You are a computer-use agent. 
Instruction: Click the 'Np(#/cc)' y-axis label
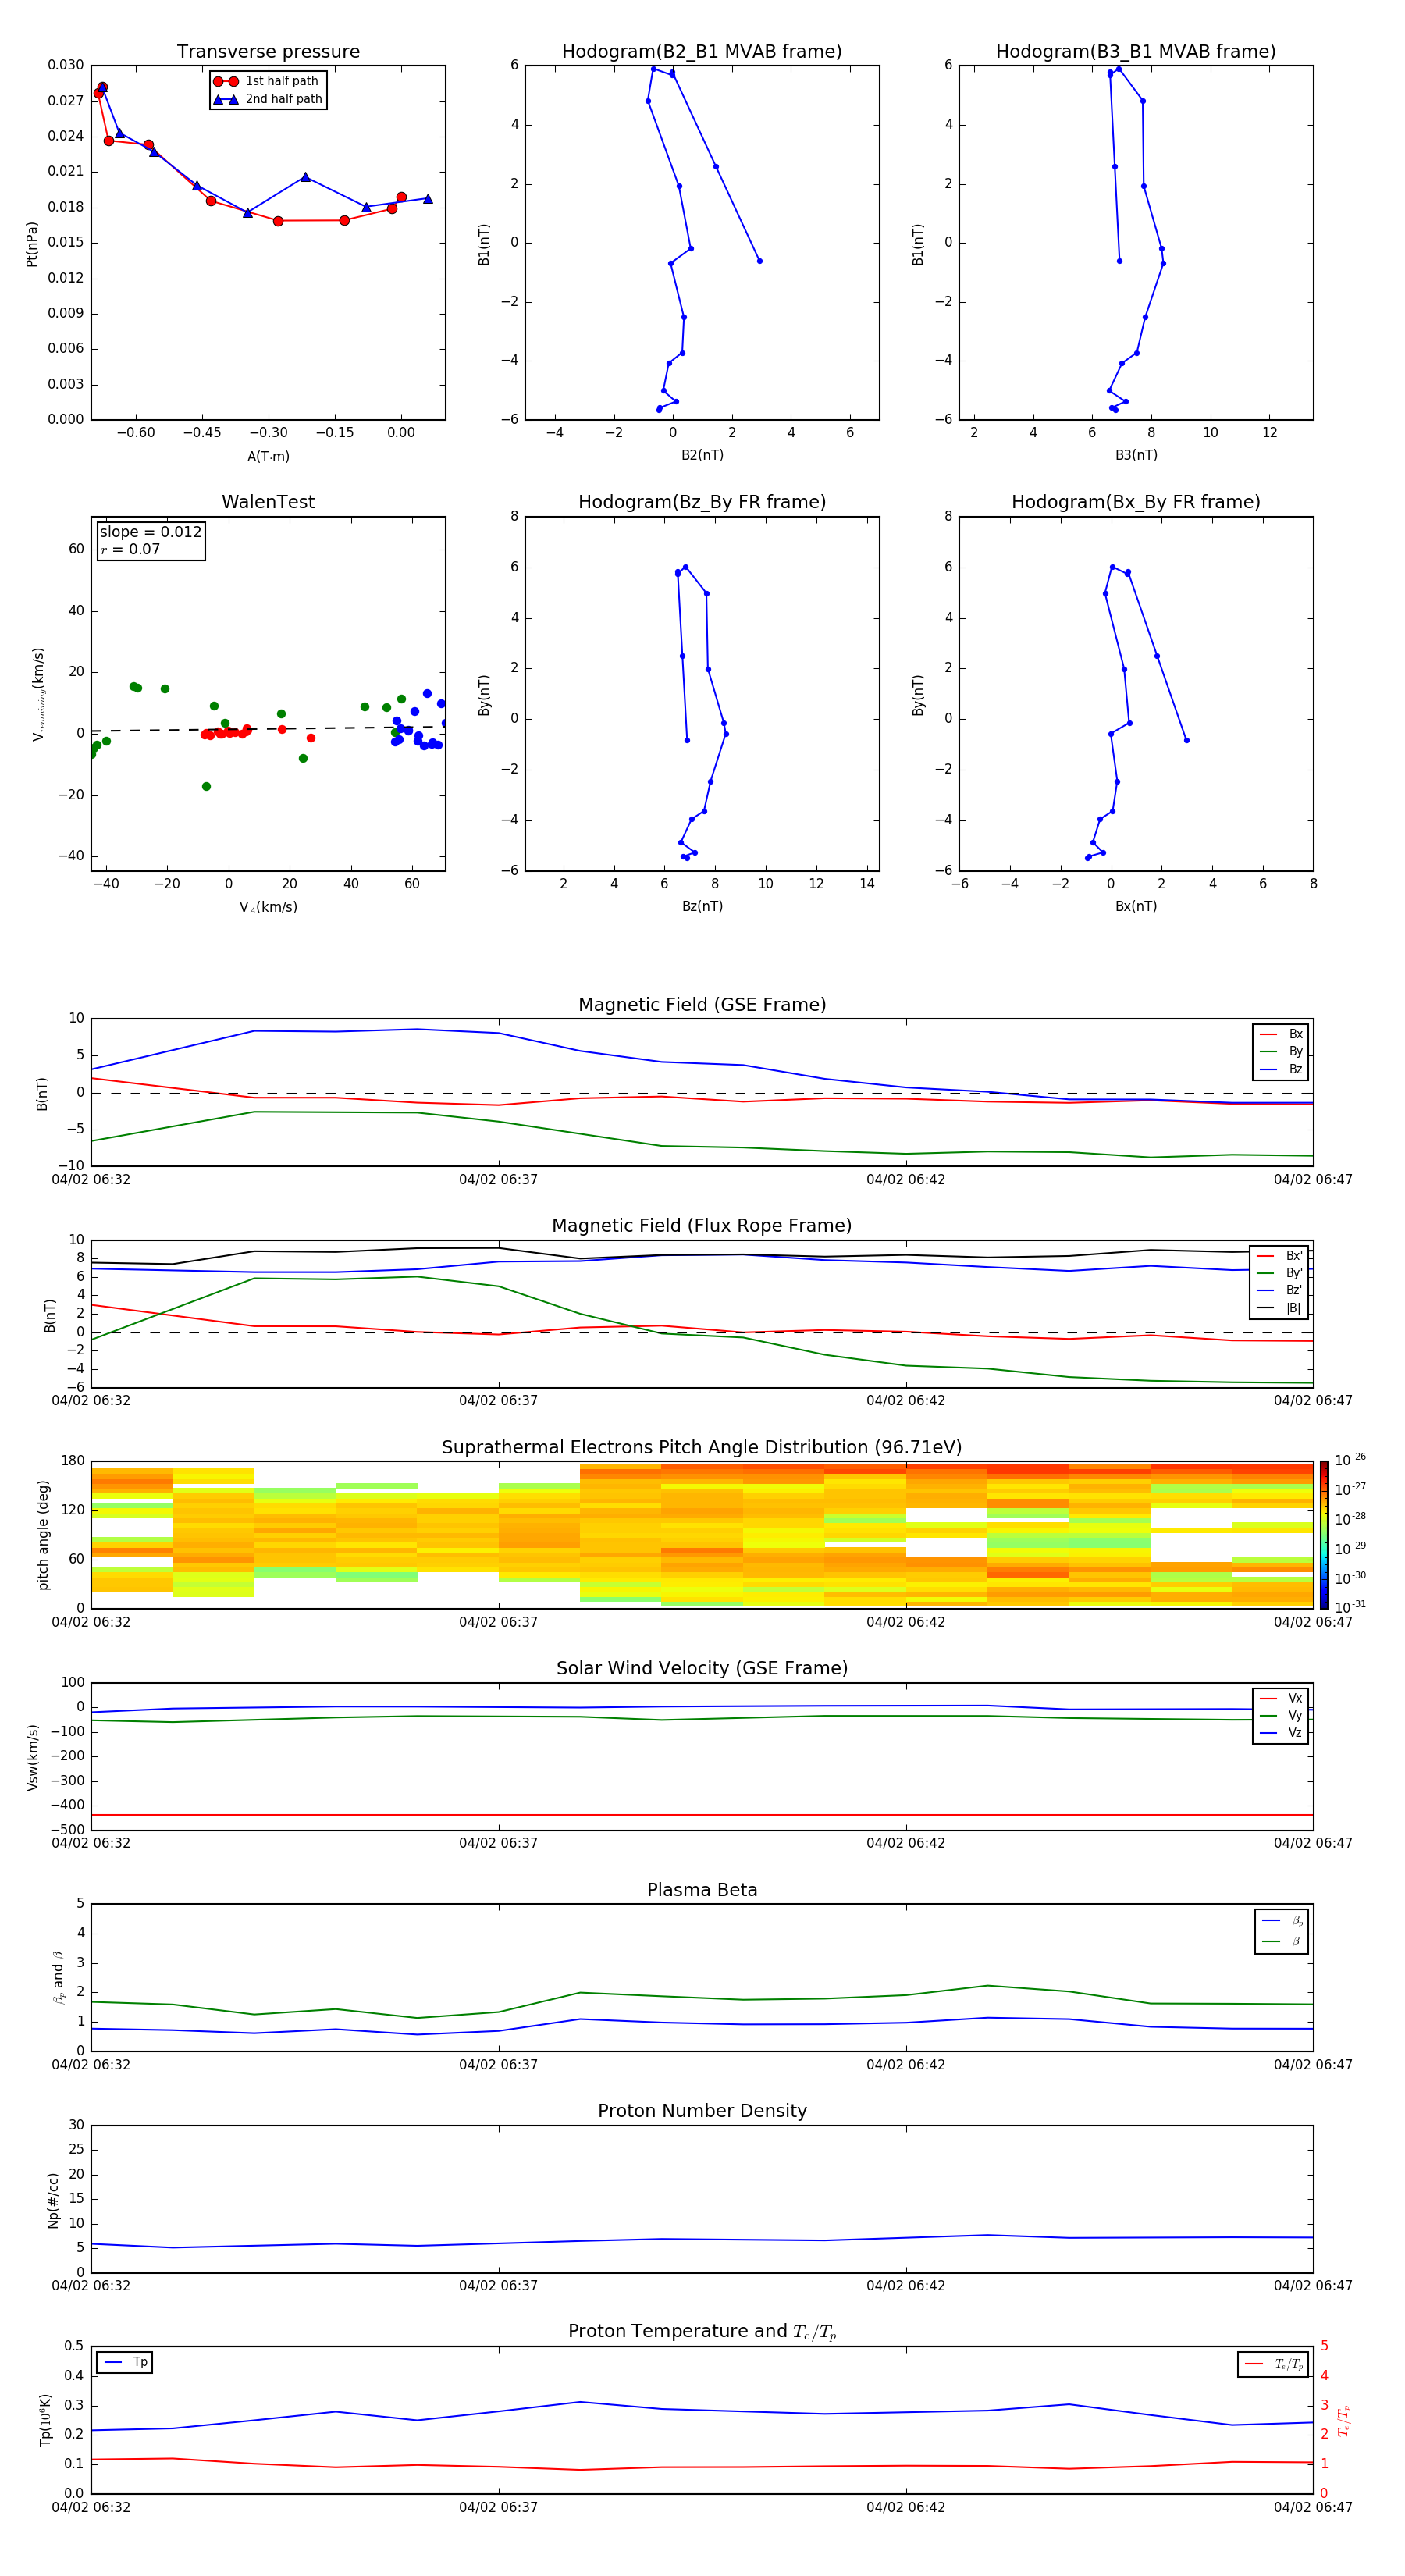[x=53, y=2200]
